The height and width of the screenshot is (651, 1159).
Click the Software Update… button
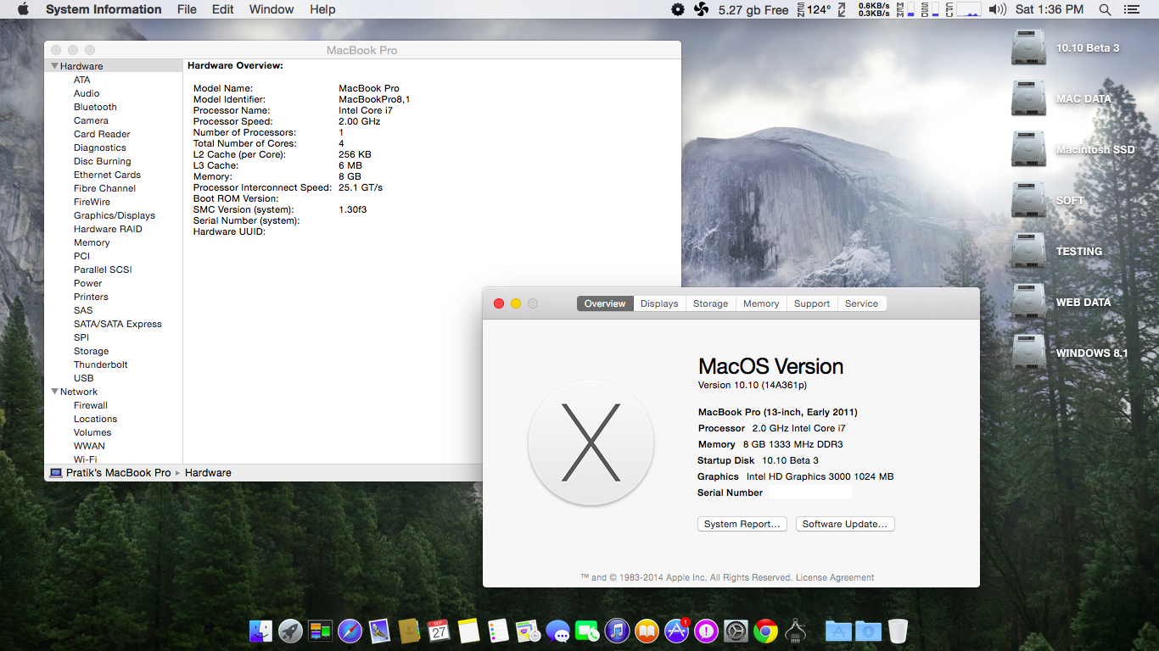point(845,524)
